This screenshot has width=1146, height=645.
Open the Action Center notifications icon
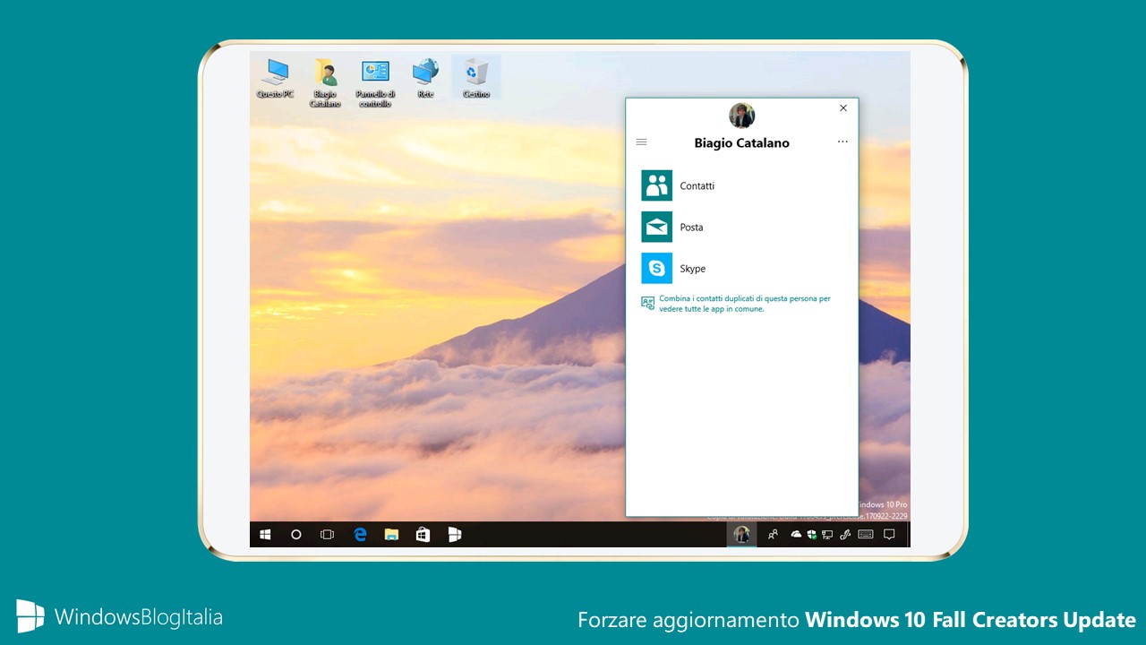(889, 535)
